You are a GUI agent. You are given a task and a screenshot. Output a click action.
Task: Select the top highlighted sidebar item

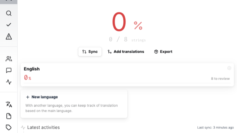point(9,2)
